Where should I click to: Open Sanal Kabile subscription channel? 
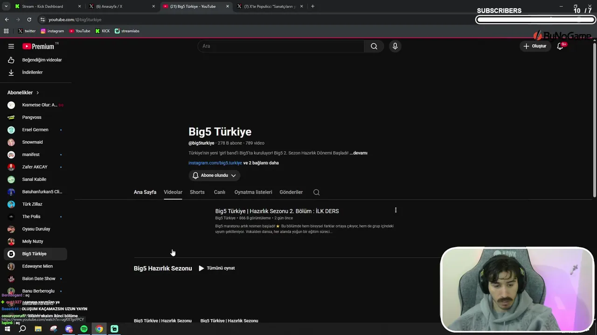pos(35,180)
